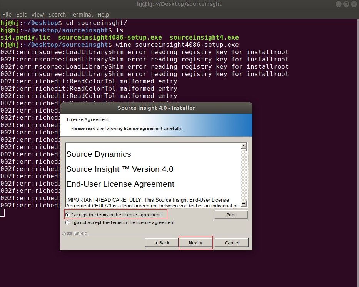359x287 pixels.
Task: Open the Help menu in the terminal
Action: pos(103,14)
